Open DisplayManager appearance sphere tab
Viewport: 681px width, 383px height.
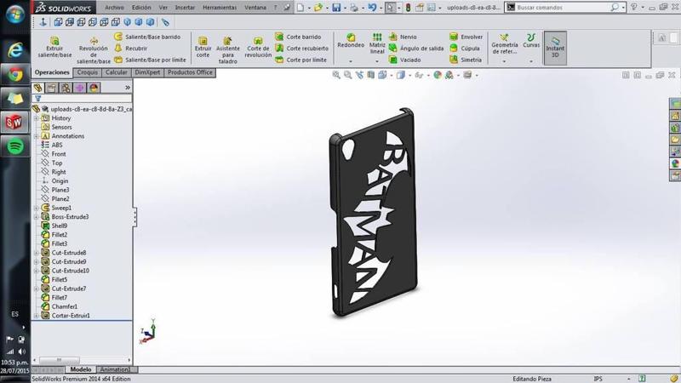[94, 88]
